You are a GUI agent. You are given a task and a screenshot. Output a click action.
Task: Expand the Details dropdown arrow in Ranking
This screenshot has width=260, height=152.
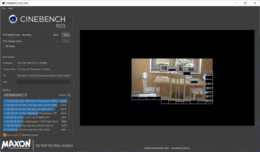coord(69,95)
